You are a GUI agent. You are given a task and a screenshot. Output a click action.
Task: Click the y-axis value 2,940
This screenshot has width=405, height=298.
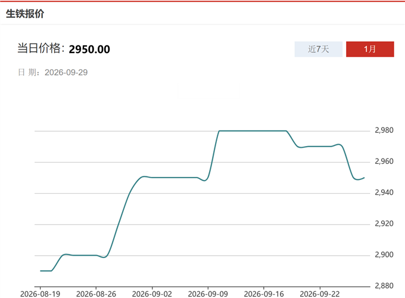[384, 193]
